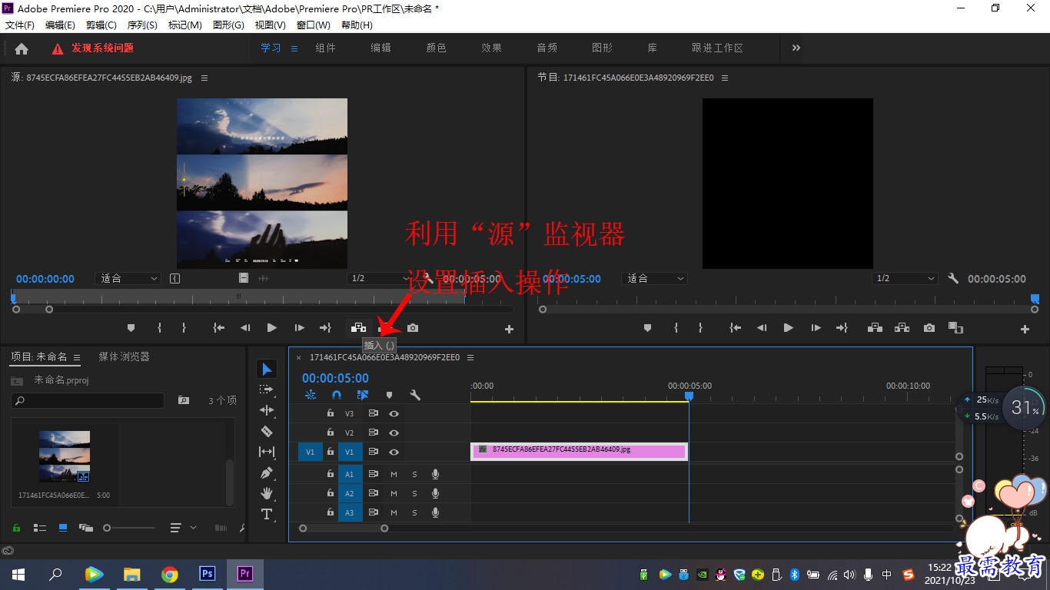Go to Out point in Source monitor
1050x590 pixels.
click(325, 328)
